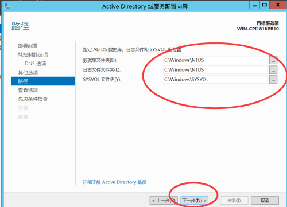This screenshot has width=287, height=207.
Task: Click the 日志文件文件夹 path input field
Action: click(215, 70)
